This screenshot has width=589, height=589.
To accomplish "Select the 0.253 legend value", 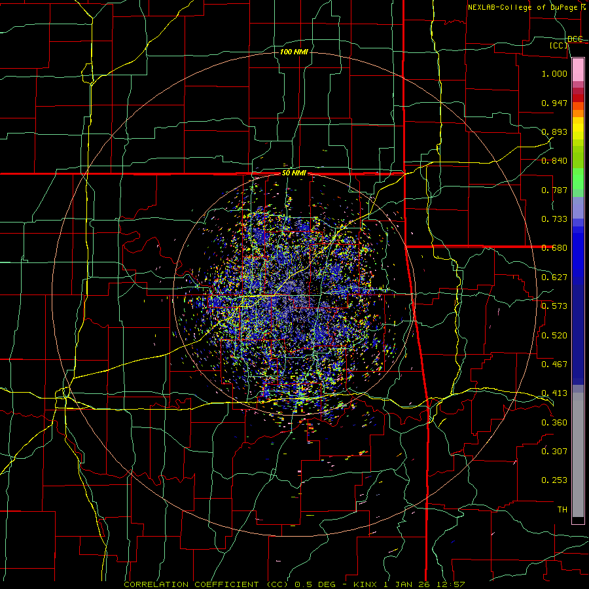I will [554, 480].
